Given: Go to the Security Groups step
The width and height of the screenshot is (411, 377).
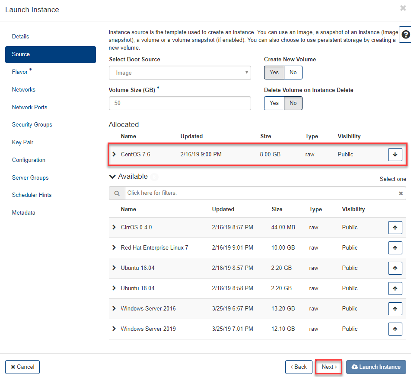Looking at the screenshot, I should [x=32, y=125].
